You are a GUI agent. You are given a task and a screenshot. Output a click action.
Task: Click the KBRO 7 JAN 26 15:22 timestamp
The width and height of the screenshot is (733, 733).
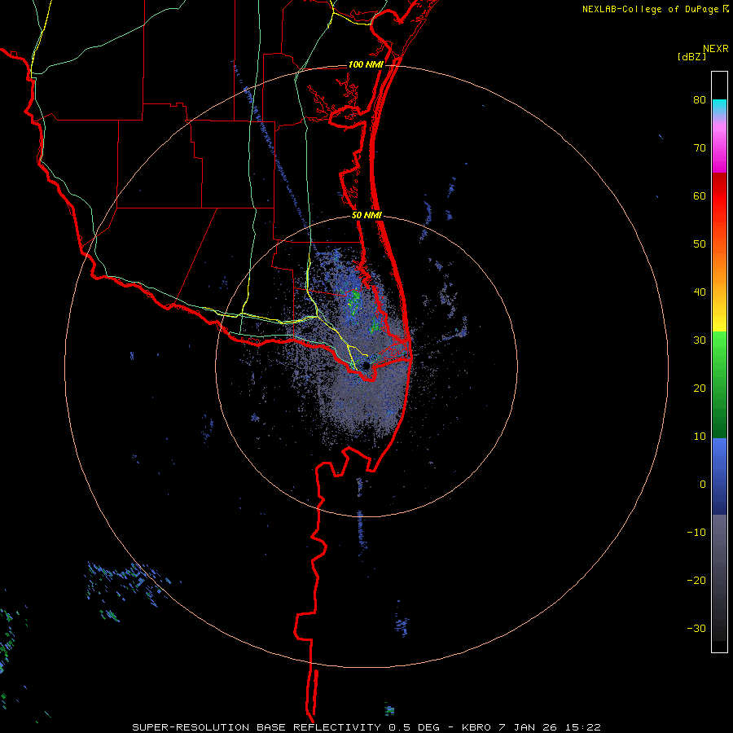(x=532, y=727)
